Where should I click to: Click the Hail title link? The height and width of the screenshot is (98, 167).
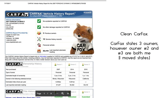33,97
